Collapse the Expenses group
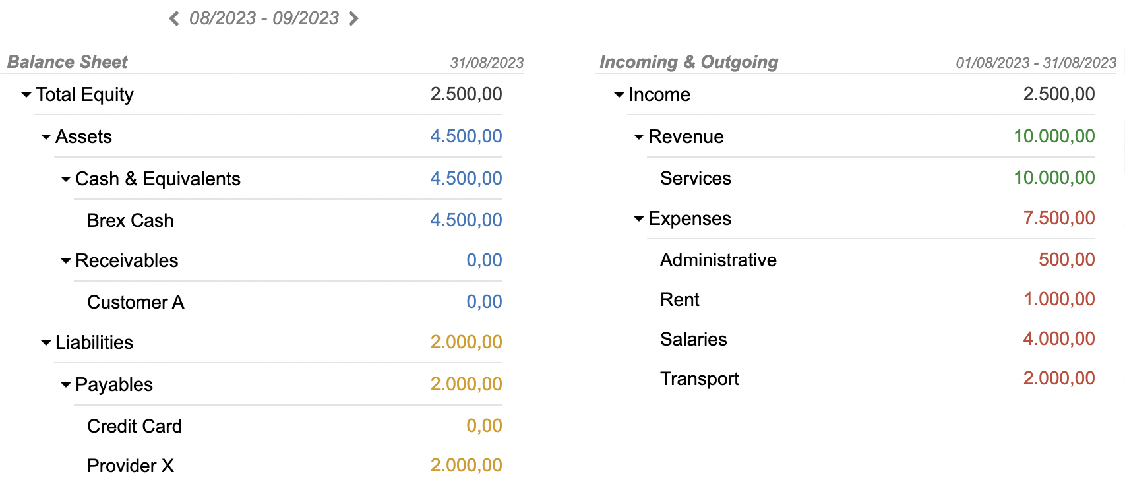1125x484 pixels. tap(638, 218)
